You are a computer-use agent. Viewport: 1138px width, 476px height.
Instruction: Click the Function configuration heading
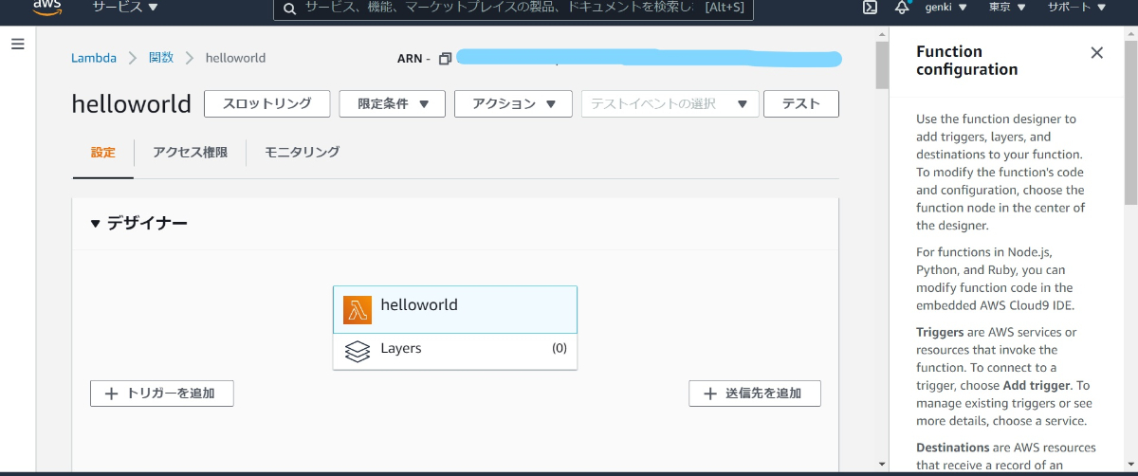[x=967, y=61]
